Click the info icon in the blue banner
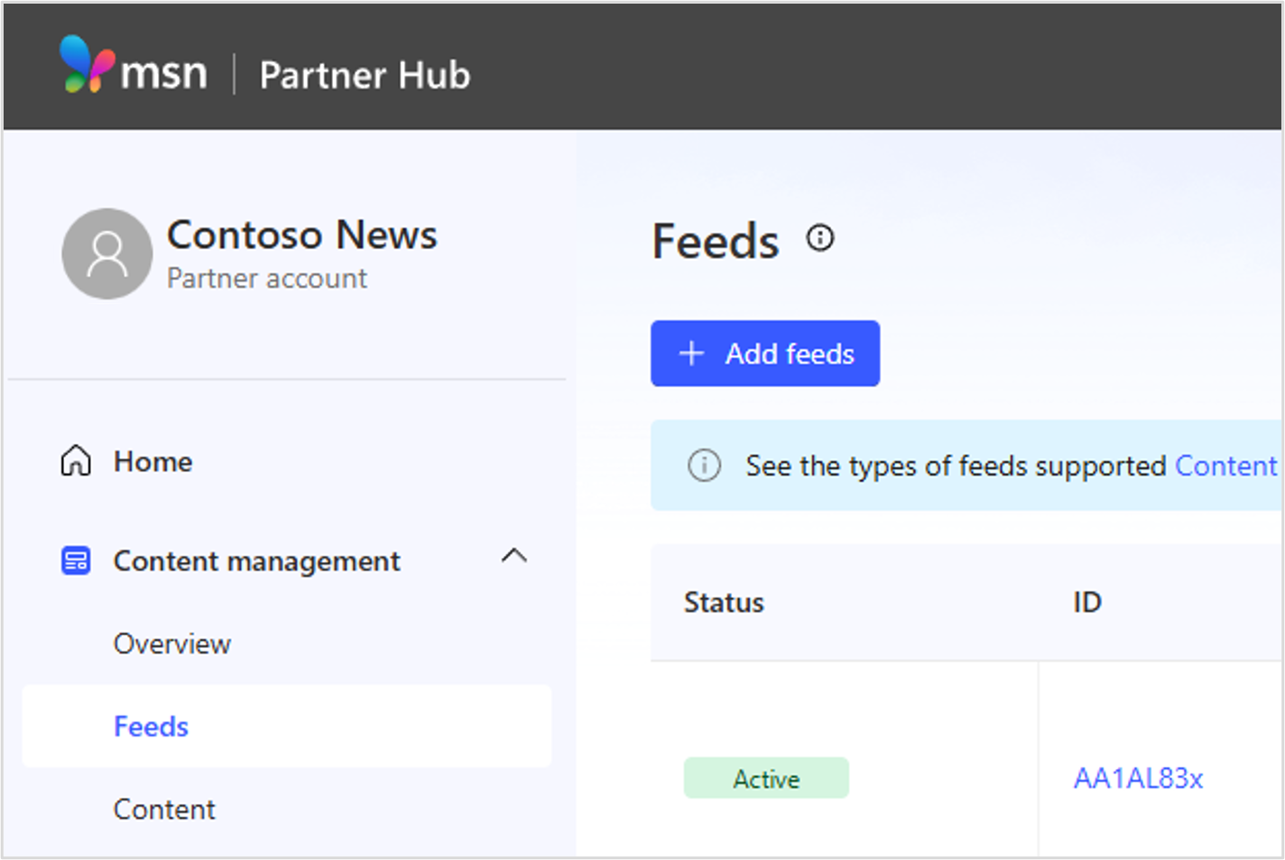Image resolution: width=1285 pixels, height=860 pixels. pos(704,466)
